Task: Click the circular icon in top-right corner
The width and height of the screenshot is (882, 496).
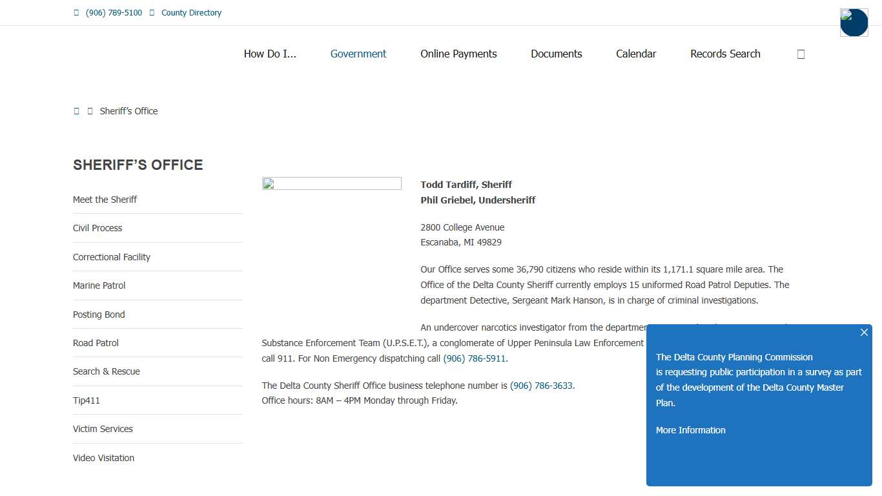Action: pos(854,23)
